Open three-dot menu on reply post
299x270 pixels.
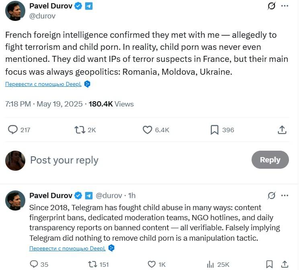pos(285,196)
